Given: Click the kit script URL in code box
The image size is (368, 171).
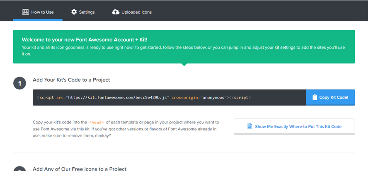Looking at the screenshot, I should 118,97.
